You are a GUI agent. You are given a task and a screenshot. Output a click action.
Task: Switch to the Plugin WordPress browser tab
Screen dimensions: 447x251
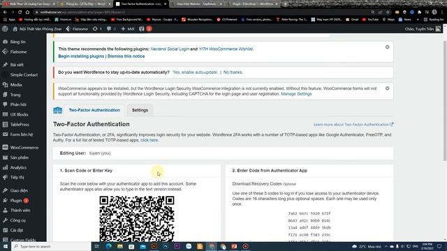coord(253,4)
